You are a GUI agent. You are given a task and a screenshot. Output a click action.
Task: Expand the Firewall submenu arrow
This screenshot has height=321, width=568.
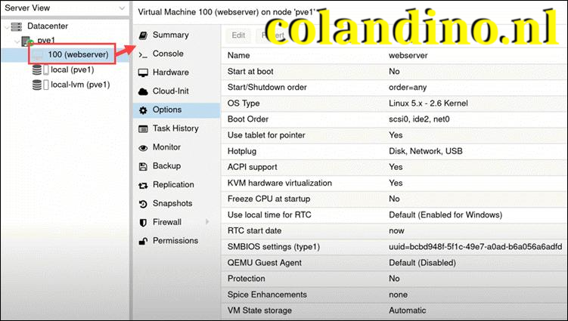tap(207, 221)
